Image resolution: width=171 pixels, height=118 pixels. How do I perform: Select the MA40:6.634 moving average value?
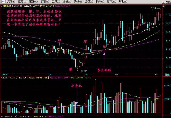tap(46, 6)
